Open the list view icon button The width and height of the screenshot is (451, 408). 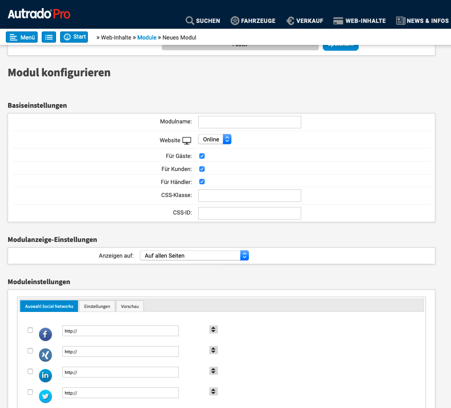point(49,37)
